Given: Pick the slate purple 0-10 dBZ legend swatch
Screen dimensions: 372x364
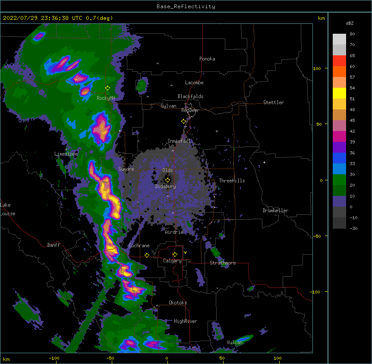Looking at the screenshot, I should tap(339, 201).
